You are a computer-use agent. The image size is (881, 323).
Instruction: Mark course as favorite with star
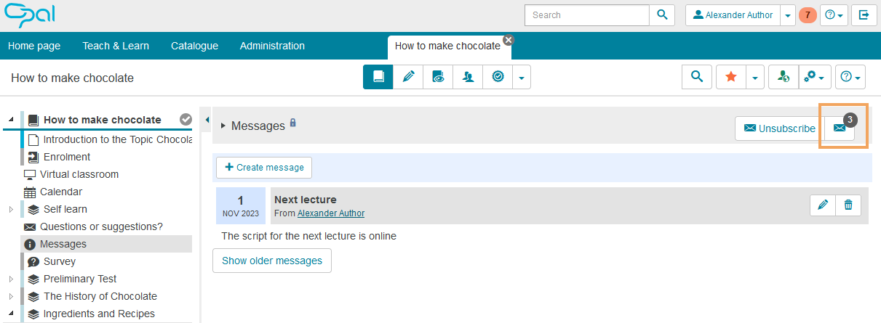click(x=731, y=77)
